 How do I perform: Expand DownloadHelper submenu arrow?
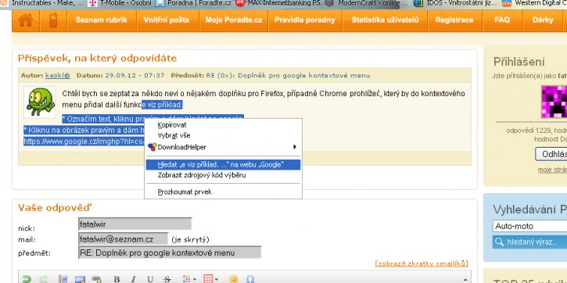(x=295, y=147)
